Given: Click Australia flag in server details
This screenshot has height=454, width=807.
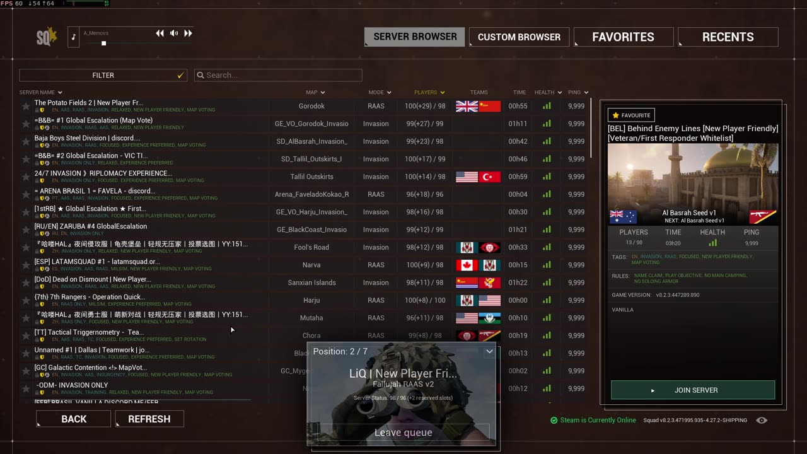Looking at the screenshot, I should pos(623,217).
